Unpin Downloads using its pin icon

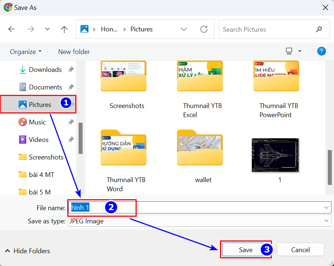pyautogui.click(x=71, y=70)
